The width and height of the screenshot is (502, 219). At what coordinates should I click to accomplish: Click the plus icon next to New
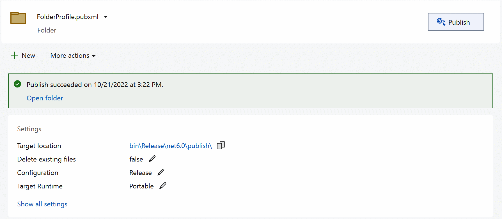pyautogui.click(x=14, y=55)
